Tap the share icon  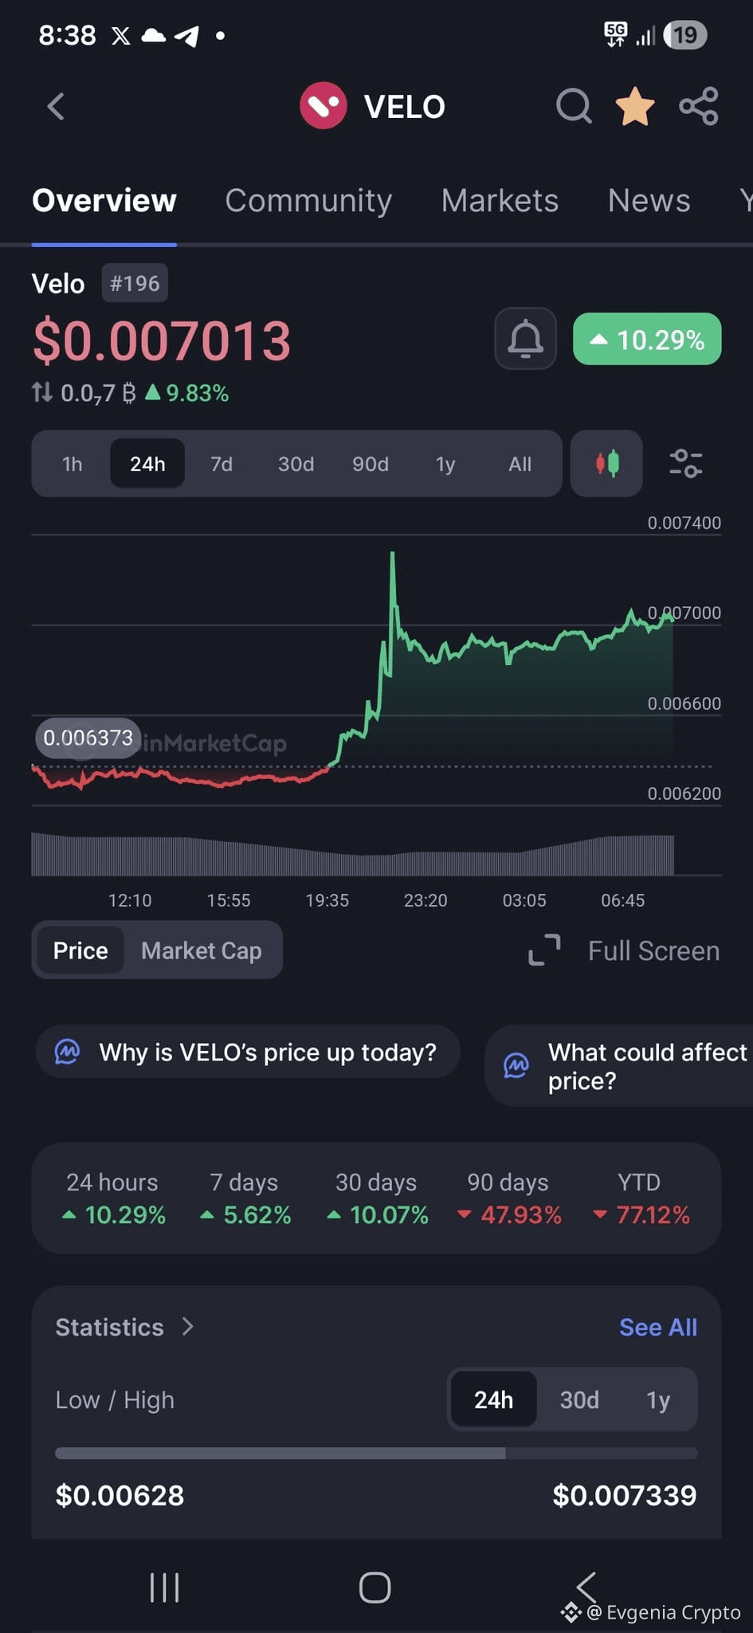[x=699, y=106]
